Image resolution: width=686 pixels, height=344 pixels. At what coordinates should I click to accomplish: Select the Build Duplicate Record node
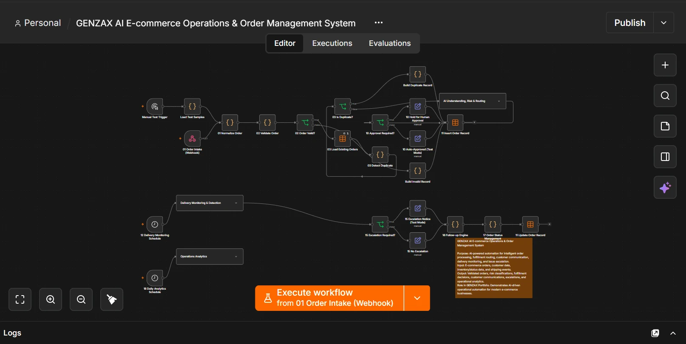[x=418, y=74]
